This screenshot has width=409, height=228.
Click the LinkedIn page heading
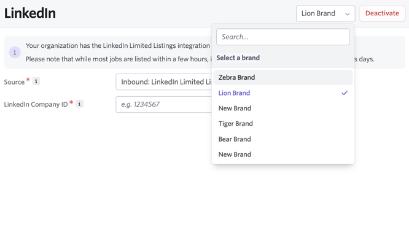(29, 13)
